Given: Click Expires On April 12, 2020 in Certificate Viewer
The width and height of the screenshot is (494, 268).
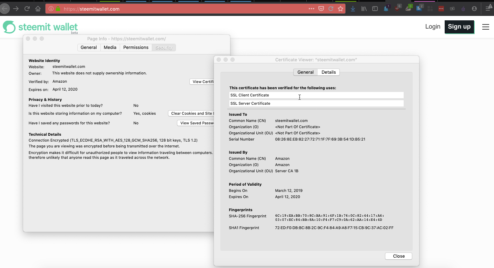Looking at the screenshot, I should (x=287, y=197).
